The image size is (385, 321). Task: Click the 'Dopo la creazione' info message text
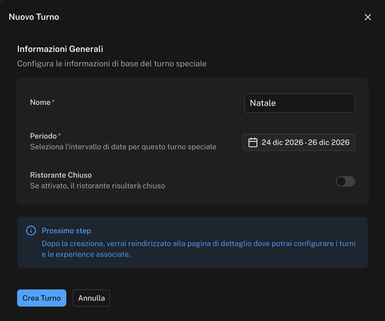point(199,249)
